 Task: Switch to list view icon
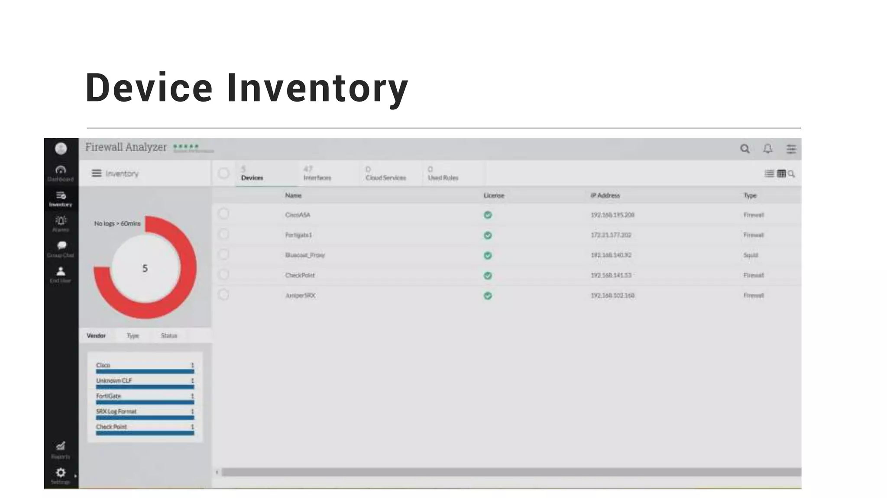click(x=769, y=173)
